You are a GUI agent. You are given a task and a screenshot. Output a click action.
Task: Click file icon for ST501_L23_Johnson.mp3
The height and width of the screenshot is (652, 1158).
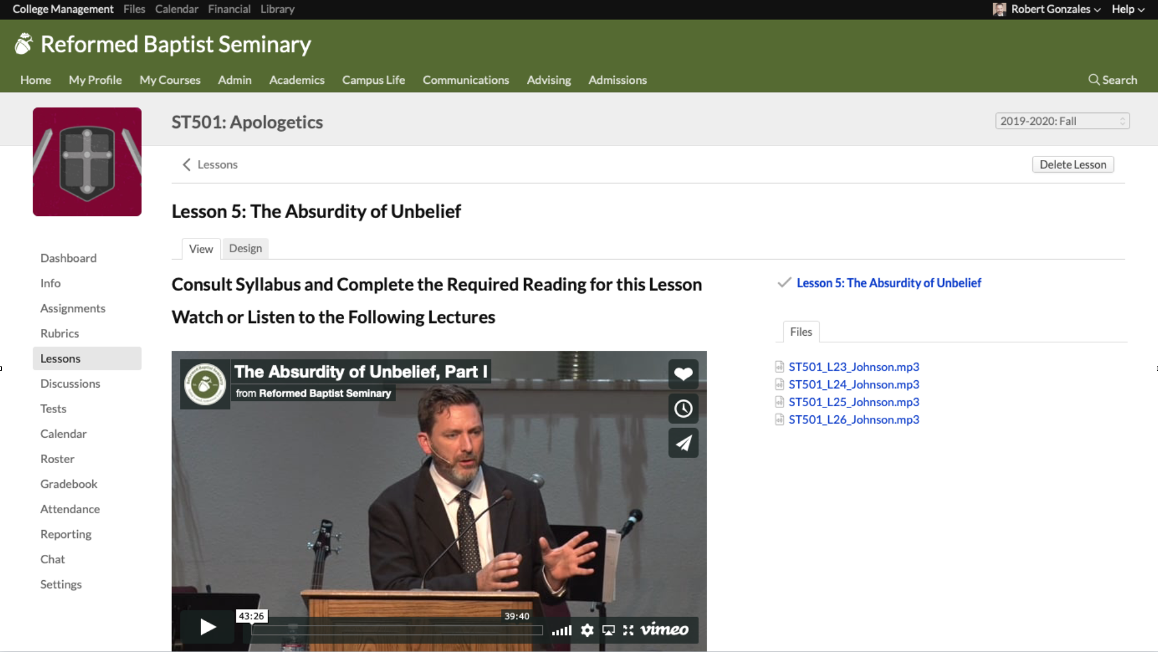(x=779, y=367)
